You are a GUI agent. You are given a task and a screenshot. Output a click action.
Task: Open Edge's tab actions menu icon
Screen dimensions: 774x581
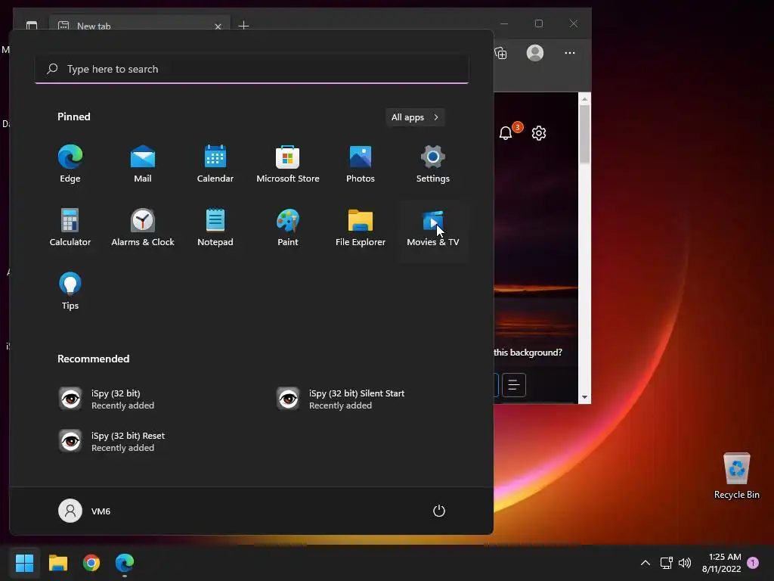(x=32, y=25)
